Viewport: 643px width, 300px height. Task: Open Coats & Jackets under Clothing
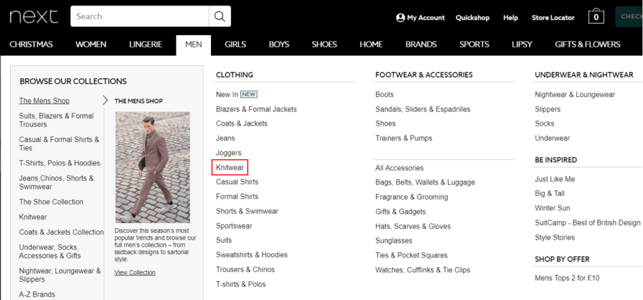point(242,123)
